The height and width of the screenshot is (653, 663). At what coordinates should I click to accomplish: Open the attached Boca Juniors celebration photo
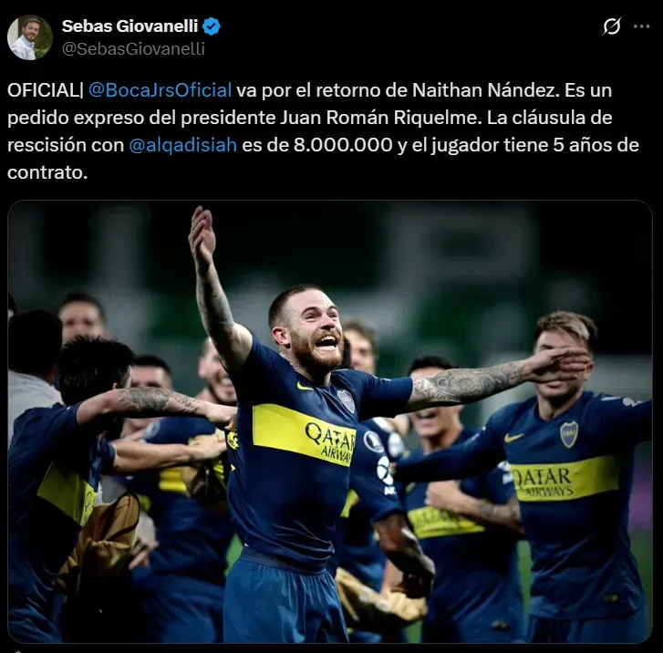[x=330, y=421]
